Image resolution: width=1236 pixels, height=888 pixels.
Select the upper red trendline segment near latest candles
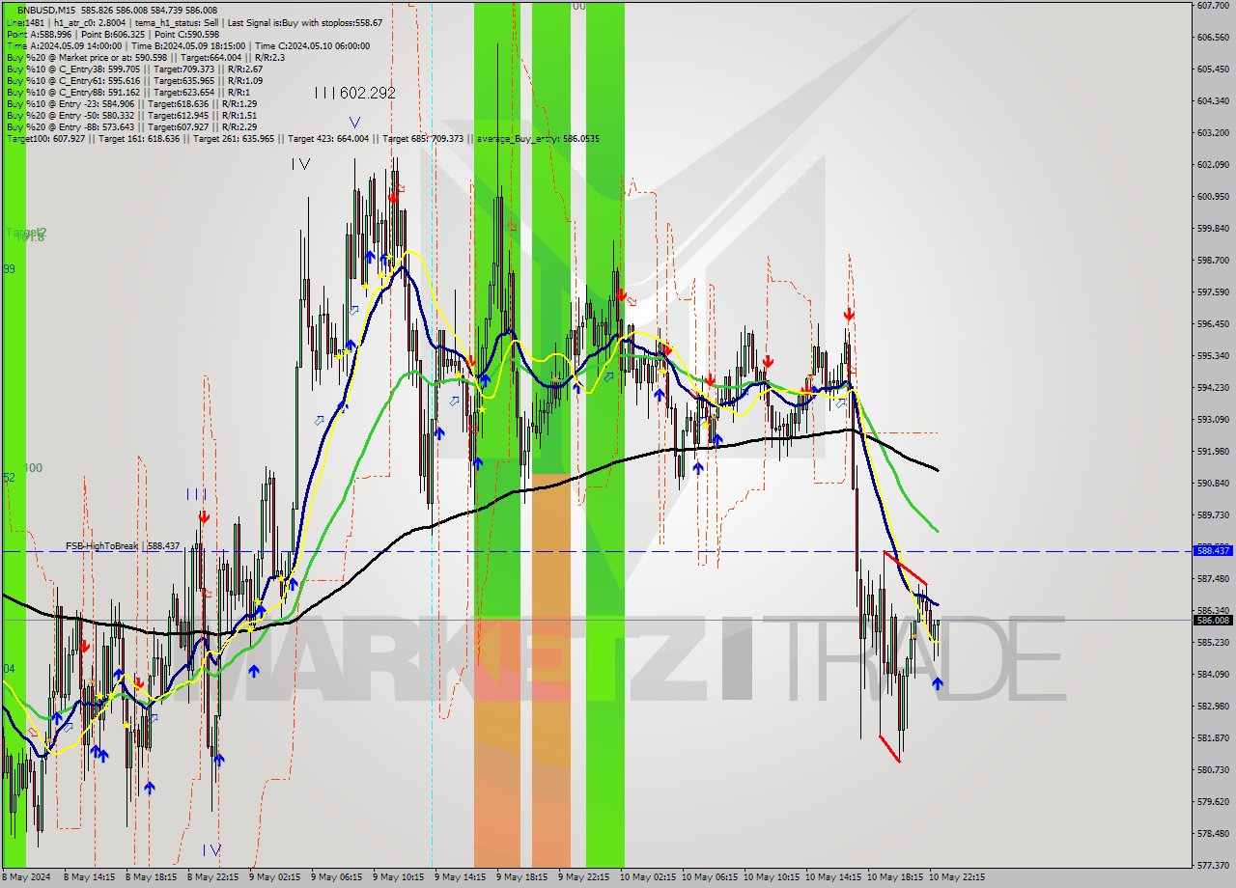(906, 568)
